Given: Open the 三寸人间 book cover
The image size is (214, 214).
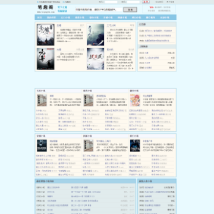Looking at the screenshot, I should 95,34.
